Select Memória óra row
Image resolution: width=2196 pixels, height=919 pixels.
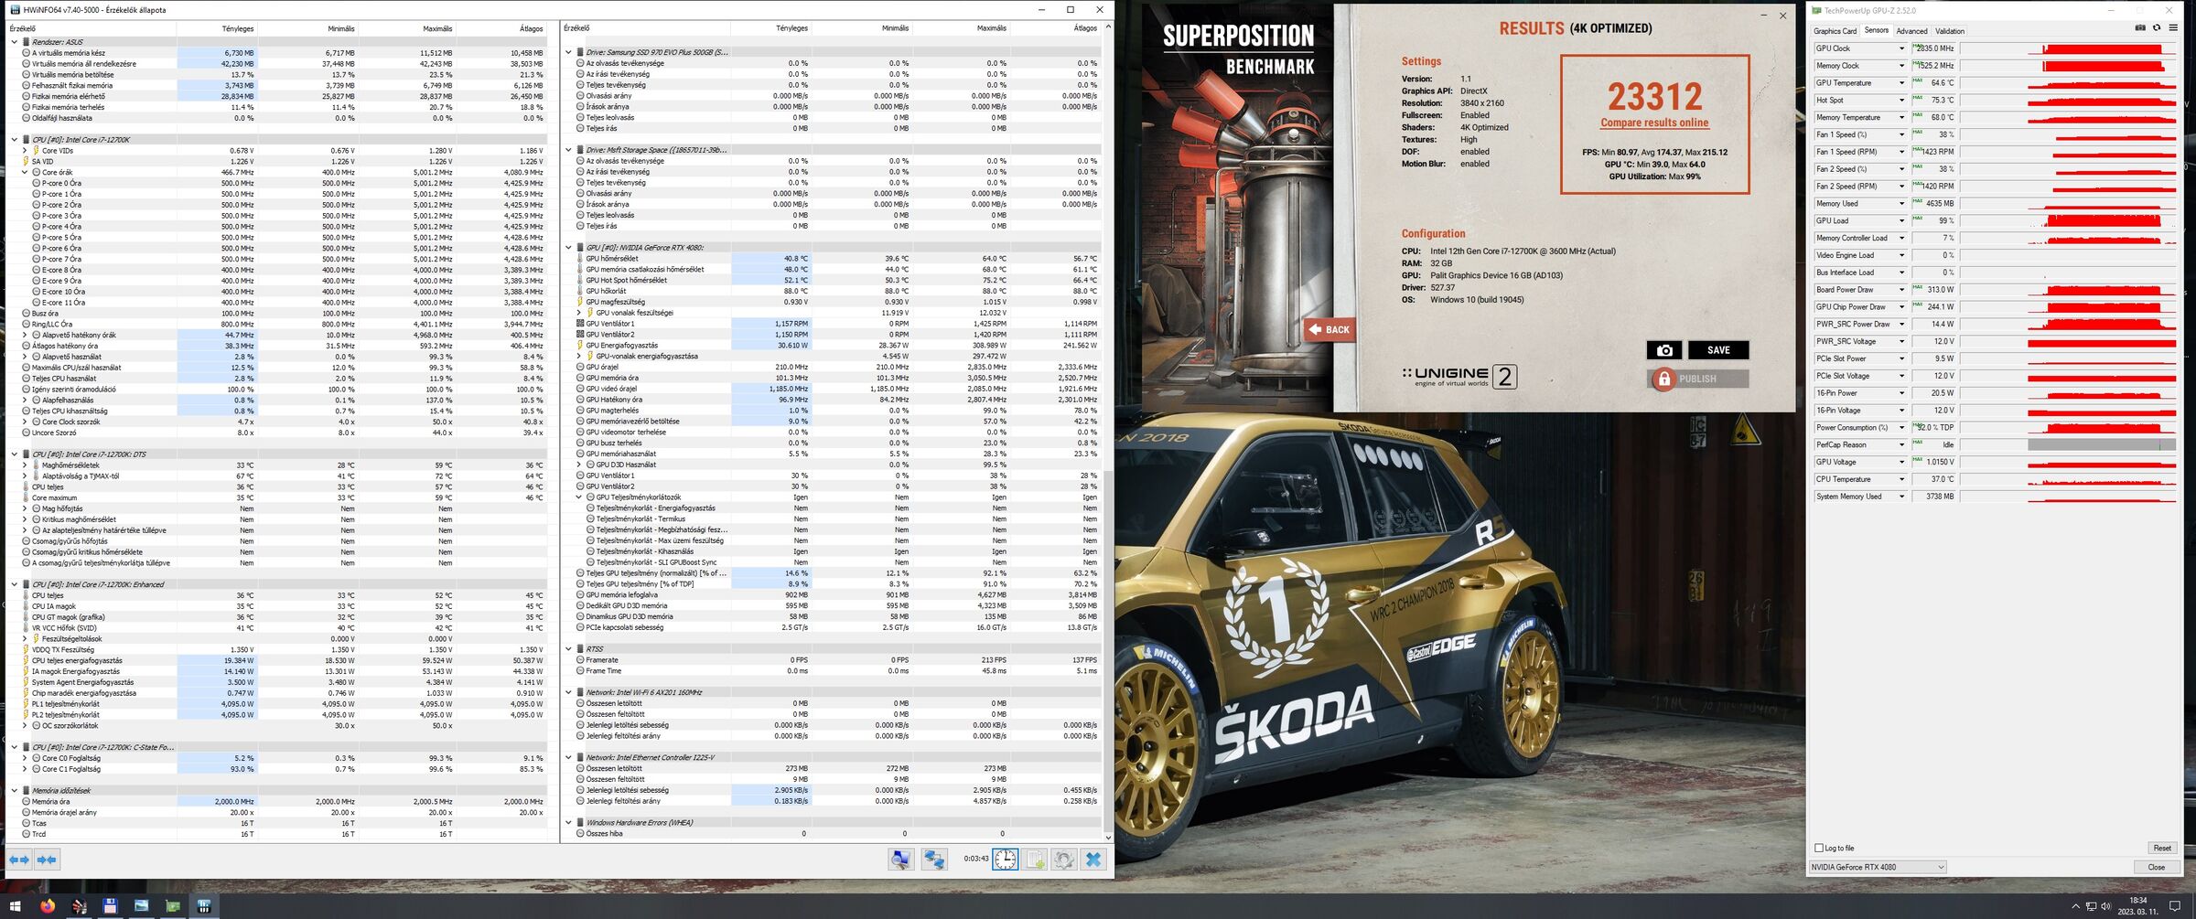click(283, 802)
